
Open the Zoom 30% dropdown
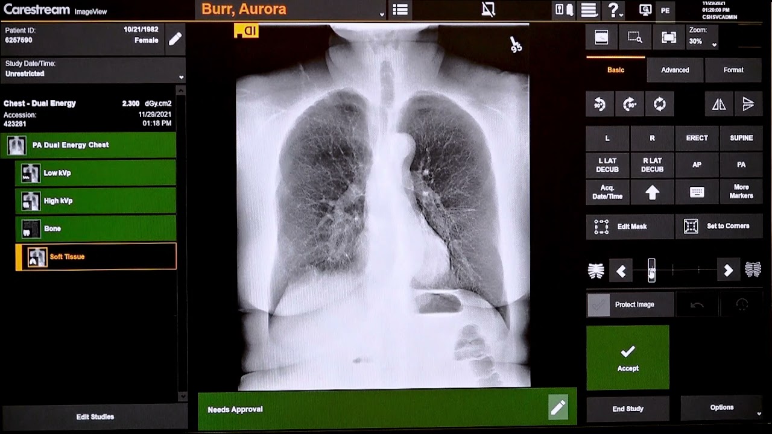703,37
